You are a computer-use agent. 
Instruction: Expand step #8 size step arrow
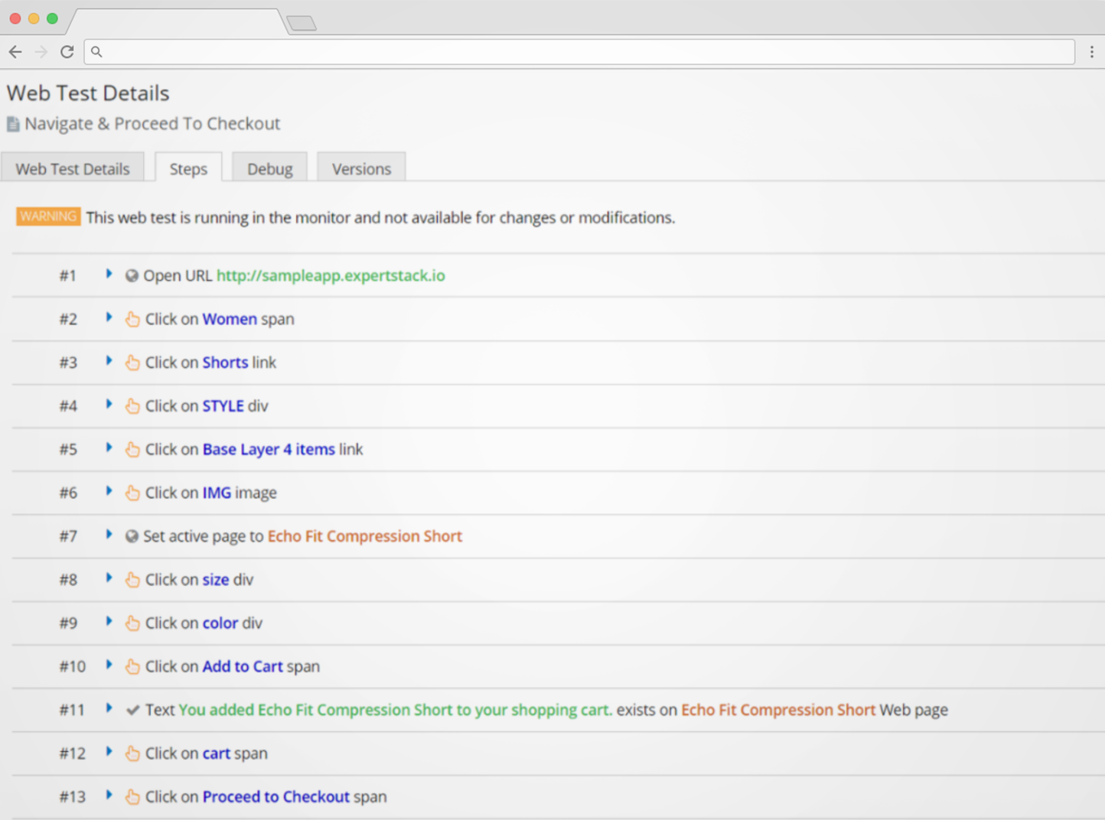tap(109, 578)
